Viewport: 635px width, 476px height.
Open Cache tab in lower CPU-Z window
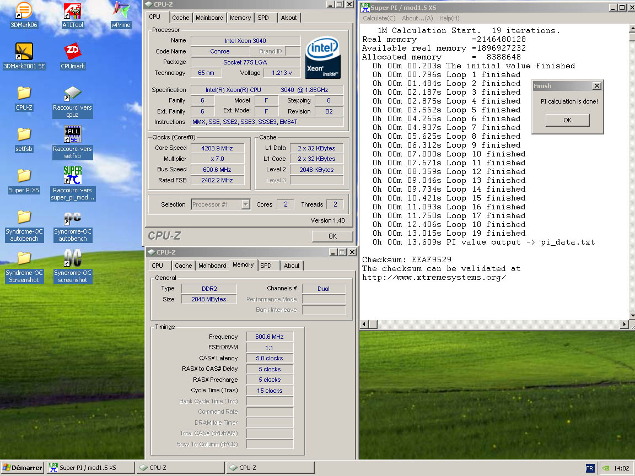pos(183,266)
